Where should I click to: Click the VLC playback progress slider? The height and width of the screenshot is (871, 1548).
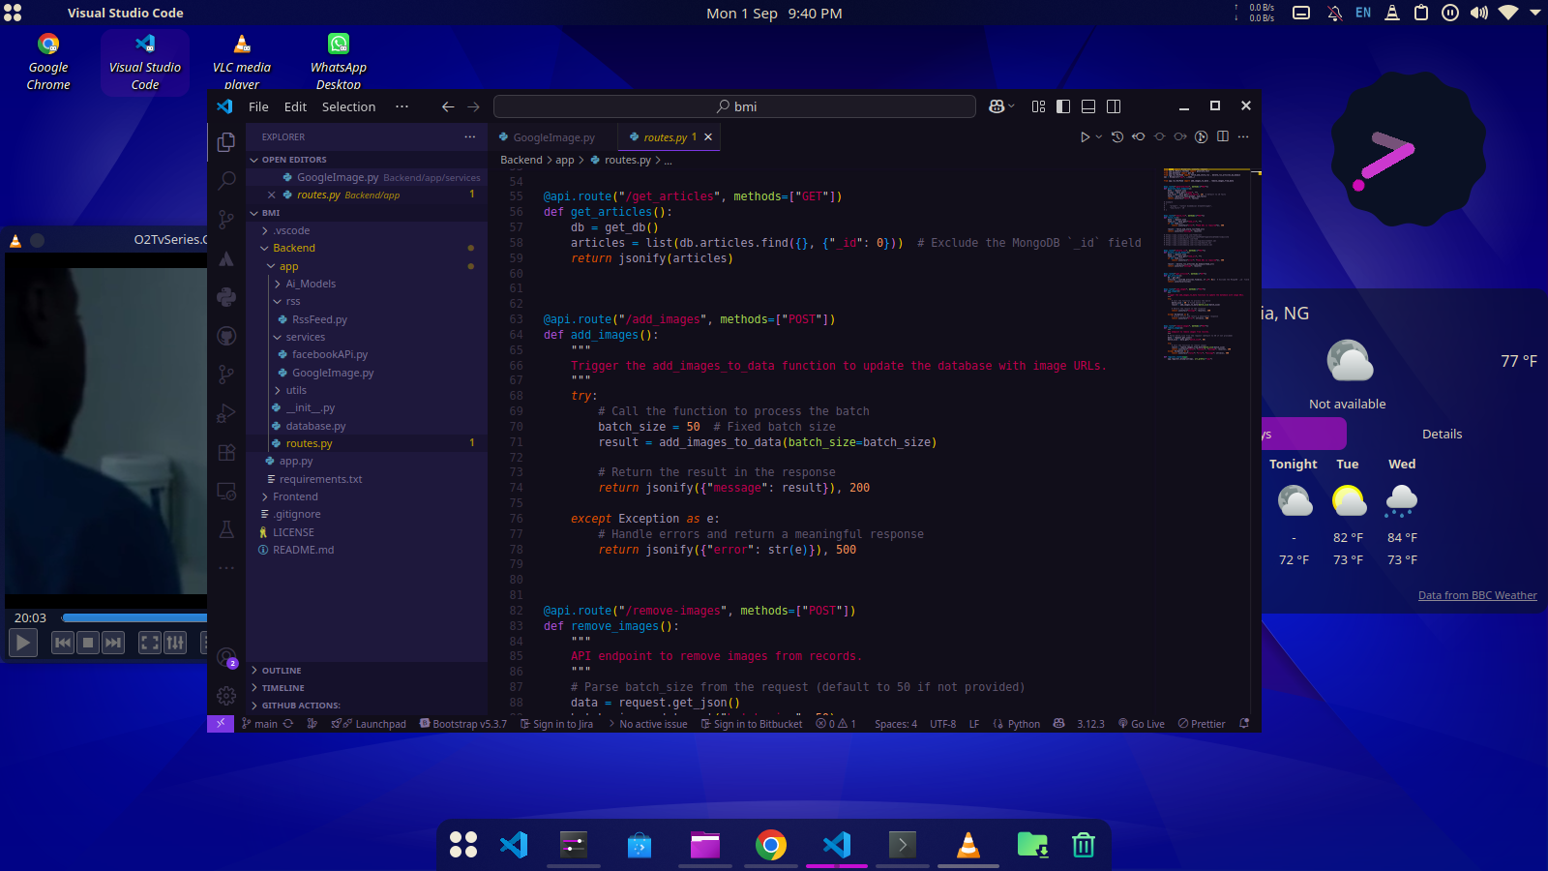click(134, 617)
